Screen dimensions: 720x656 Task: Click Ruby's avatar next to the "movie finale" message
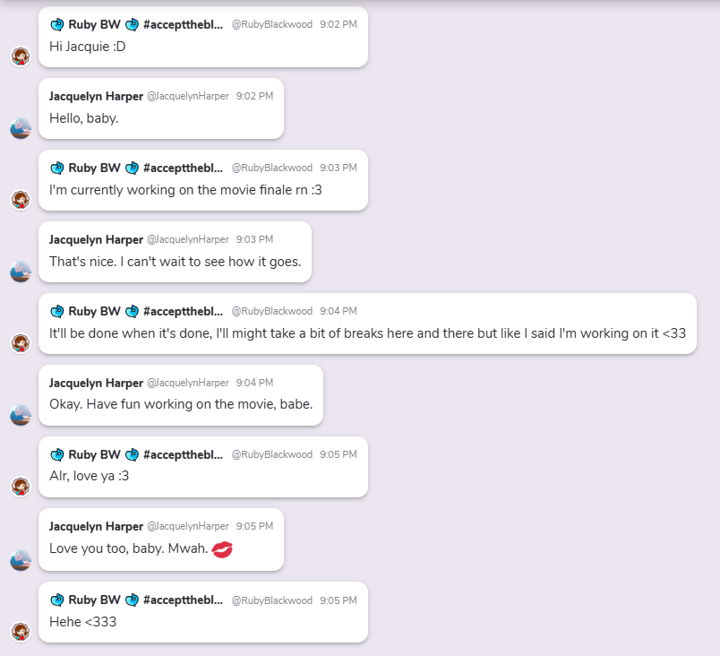point(21,200)
